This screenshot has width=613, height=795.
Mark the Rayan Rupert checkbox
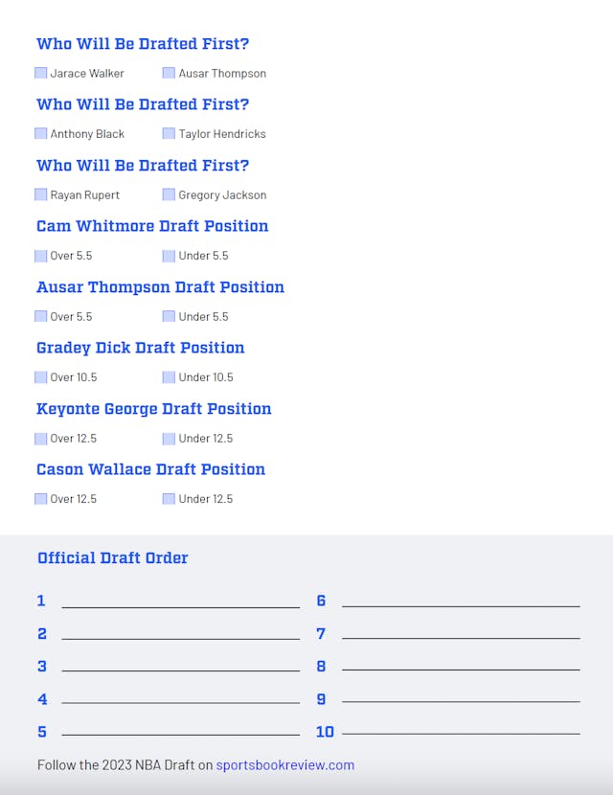[x=41, y=194]
